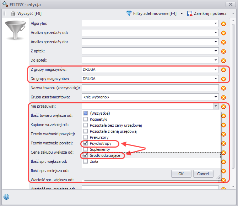Viewport: 238px width, 206px height.
Task: Open Filtry zdefiniowane [F4] funnel icon
Action: pyautogui.click(x=129, y=13)
